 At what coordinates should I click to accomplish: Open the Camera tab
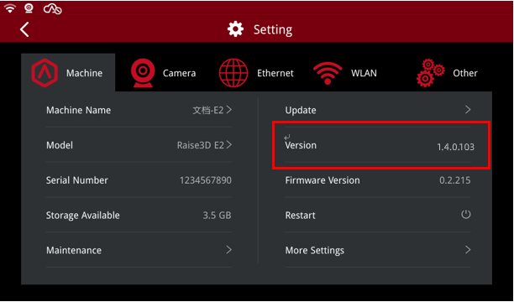164,73
